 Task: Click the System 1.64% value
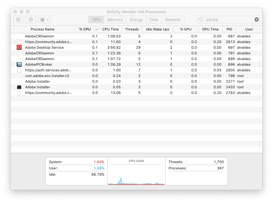99,162
